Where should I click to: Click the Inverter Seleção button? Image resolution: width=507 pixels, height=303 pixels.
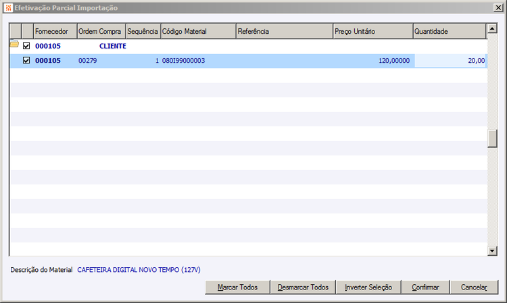(x=368, y=287)
